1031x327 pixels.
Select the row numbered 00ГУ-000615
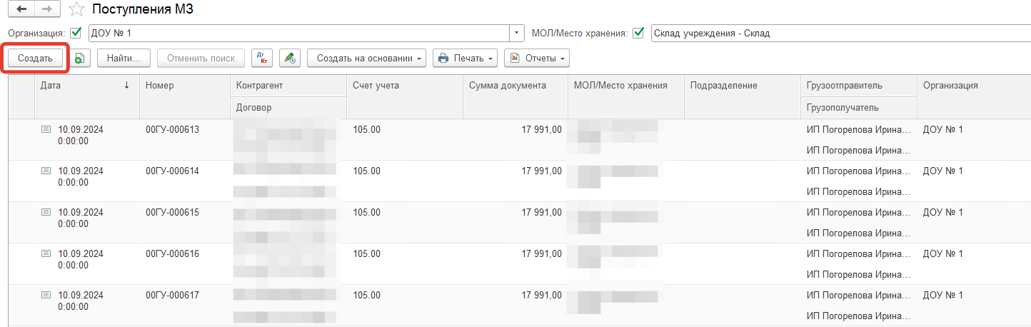(172, 213)
